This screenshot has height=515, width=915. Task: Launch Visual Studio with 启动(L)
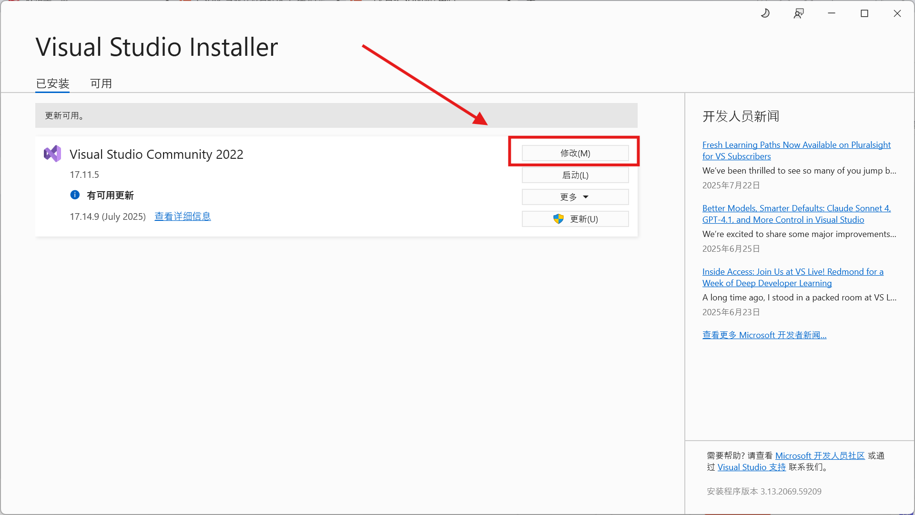pyautogui.click(x=575, y=175)
